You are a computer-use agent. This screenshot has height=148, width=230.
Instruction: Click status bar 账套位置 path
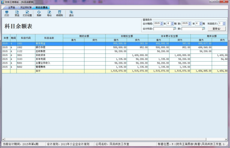click(x=191, y=144)
